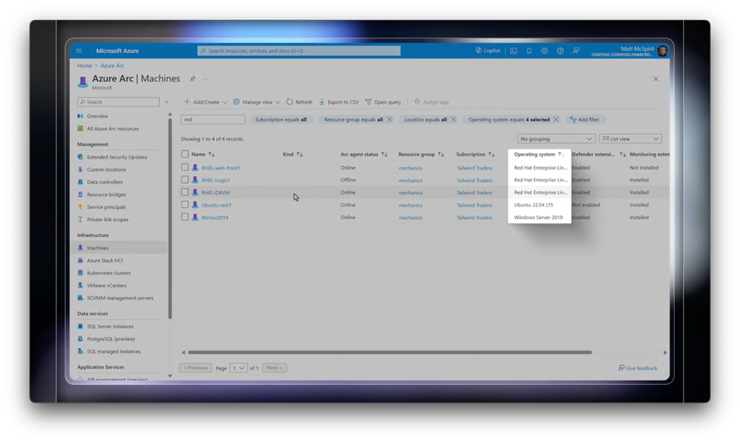Click the left menu vertical scrollbar

(x=170, y=218)
